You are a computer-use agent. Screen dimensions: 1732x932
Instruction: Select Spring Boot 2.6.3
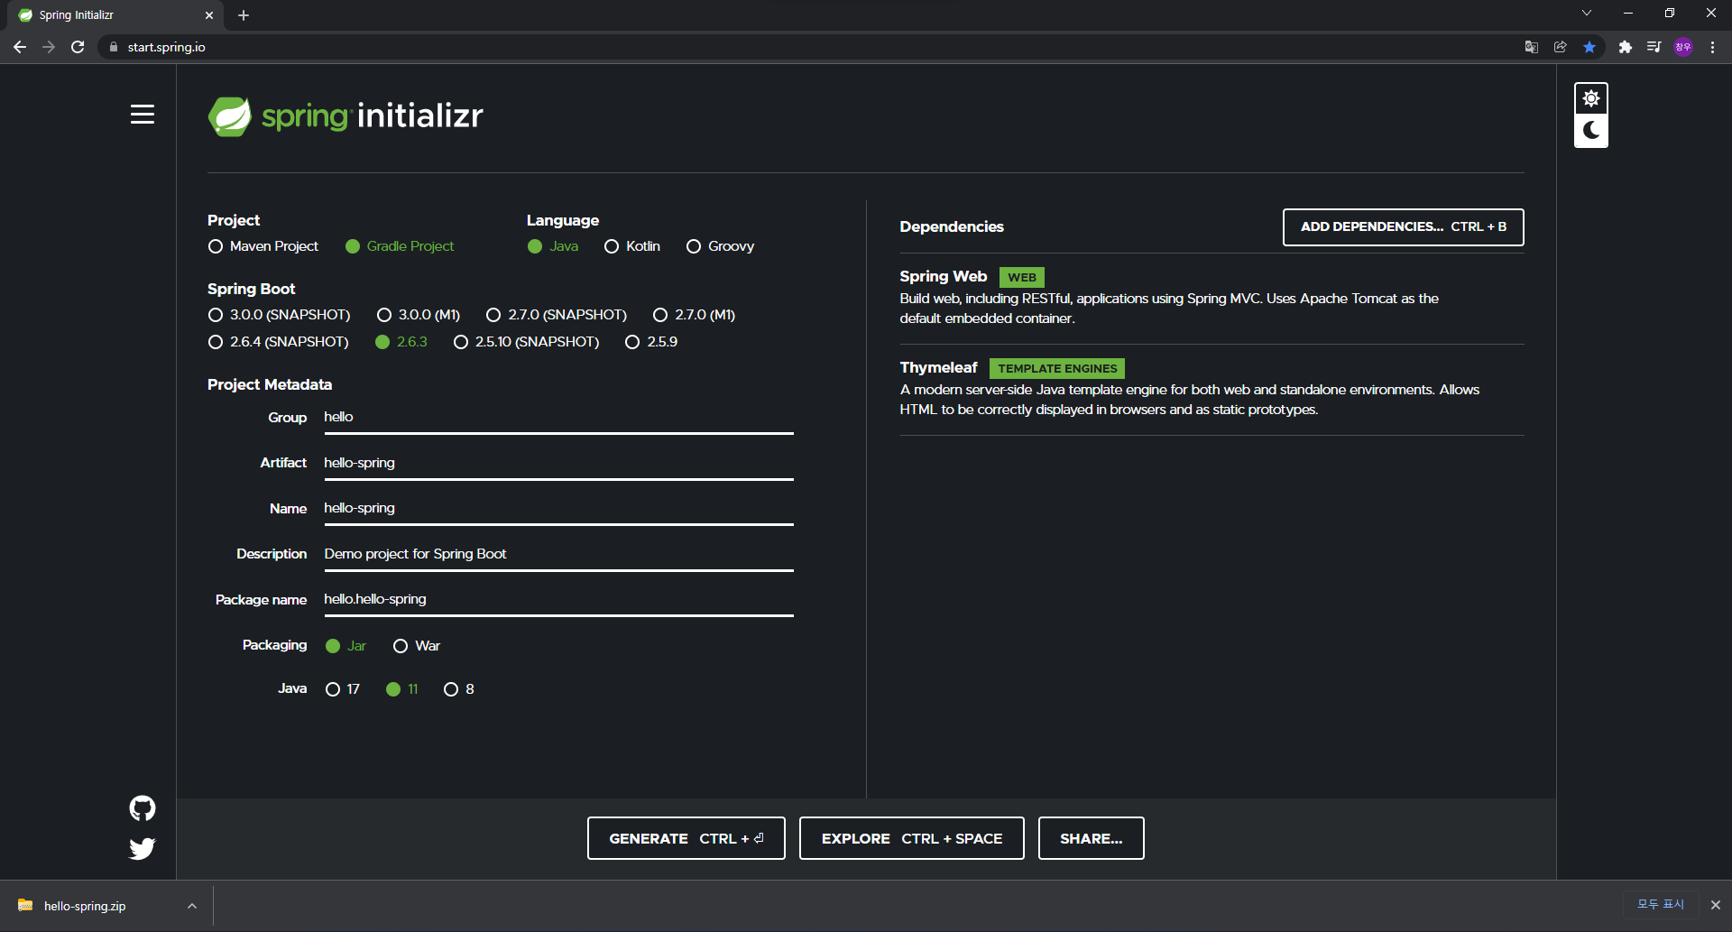point(401,342)
